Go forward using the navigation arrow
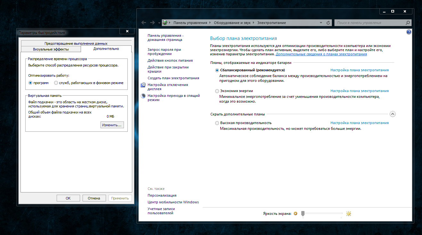 click(x=153, y=23)
